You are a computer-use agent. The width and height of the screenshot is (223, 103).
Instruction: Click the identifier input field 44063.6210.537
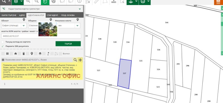pos(41,36)
